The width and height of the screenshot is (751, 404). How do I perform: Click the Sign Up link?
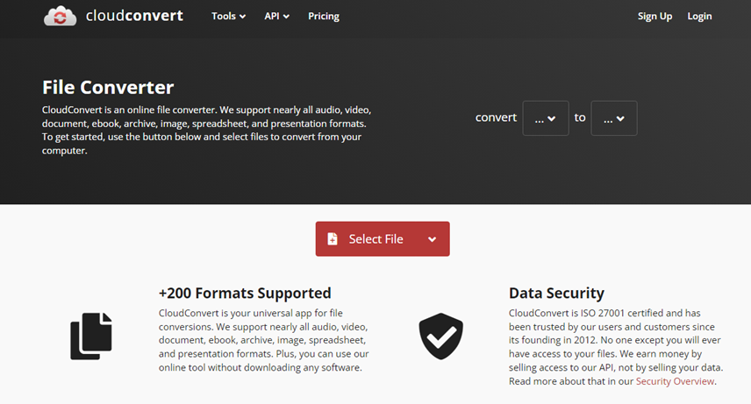click(x=654, y=17)
